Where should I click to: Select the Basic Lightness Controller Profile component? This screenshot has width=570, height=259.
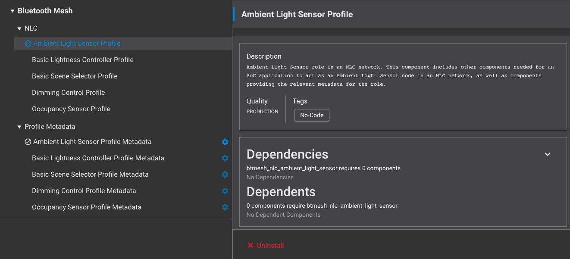pos(82,59)
